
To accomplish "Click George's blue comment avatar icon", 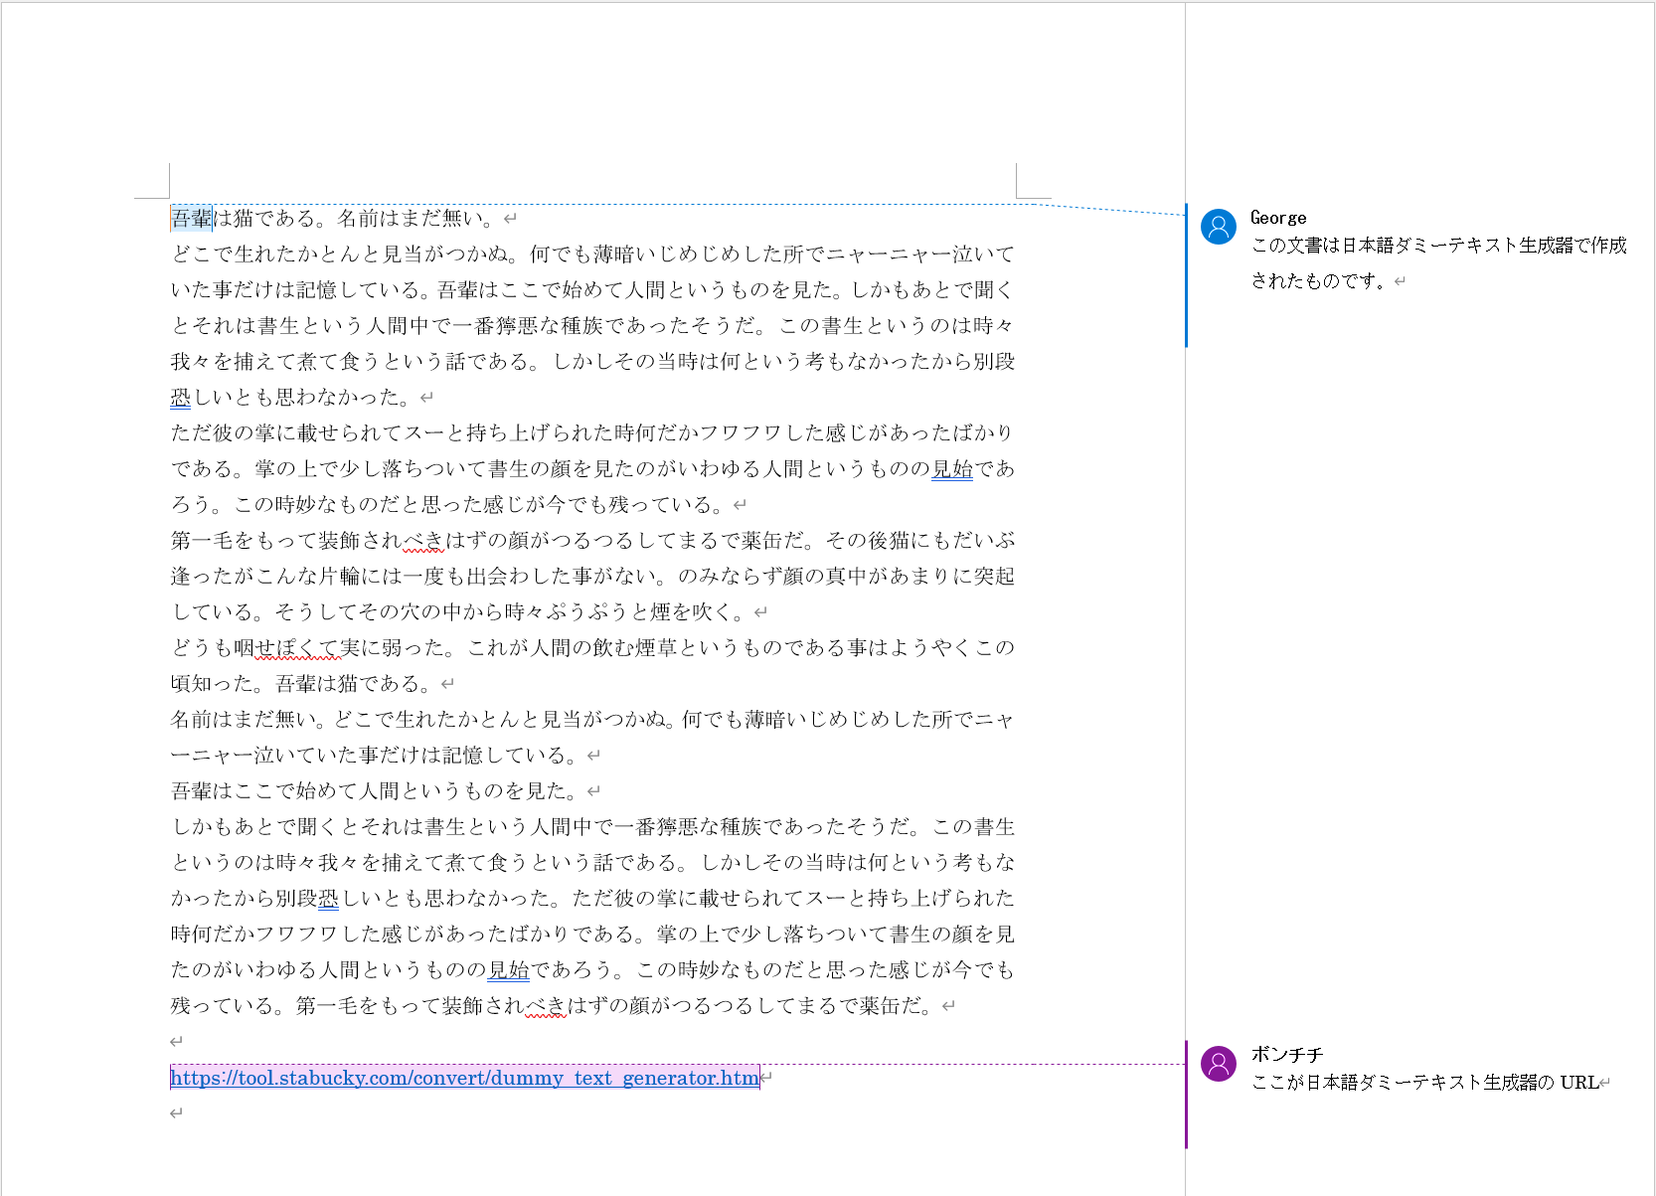I will tap(1218, 227).
